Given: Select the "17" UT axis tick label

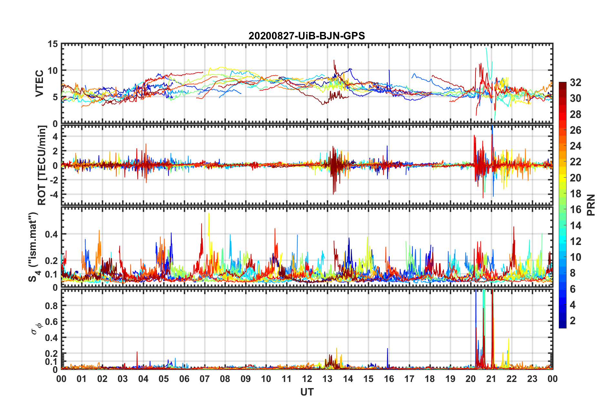Looking at the screenshot, I should pos(409,379).
